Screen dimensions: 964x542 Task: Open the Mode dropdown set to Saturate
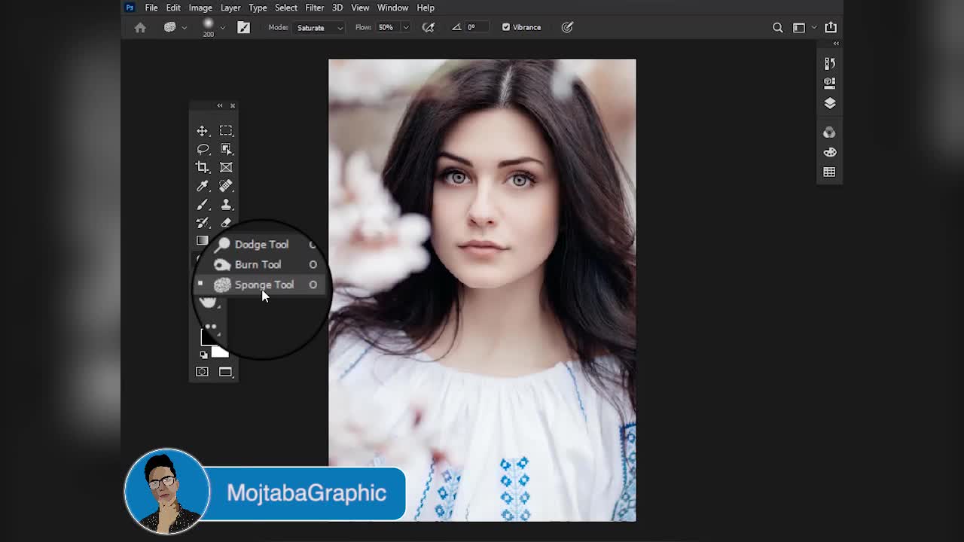[x=319, y=28]
